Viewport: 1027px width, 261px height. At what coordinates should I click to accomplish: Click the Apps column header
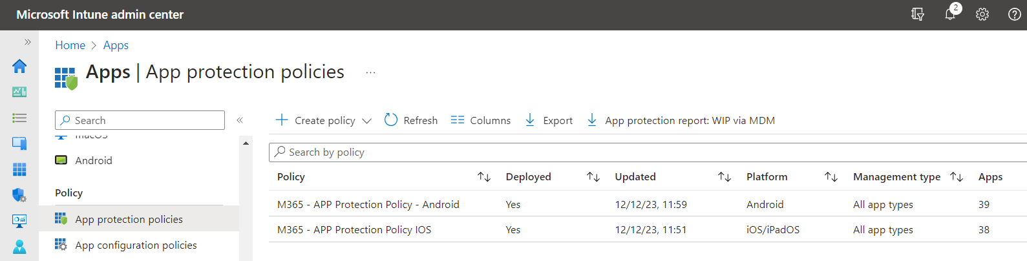pos(990,177)
